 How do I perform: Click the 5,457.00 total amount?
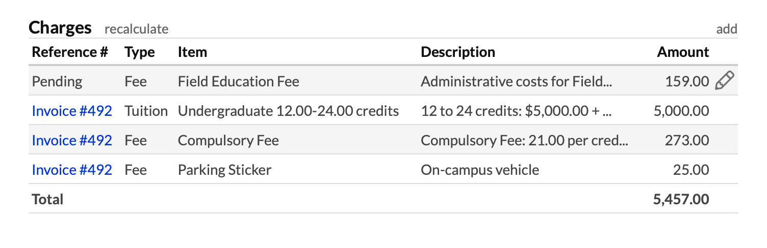(681, 199)
